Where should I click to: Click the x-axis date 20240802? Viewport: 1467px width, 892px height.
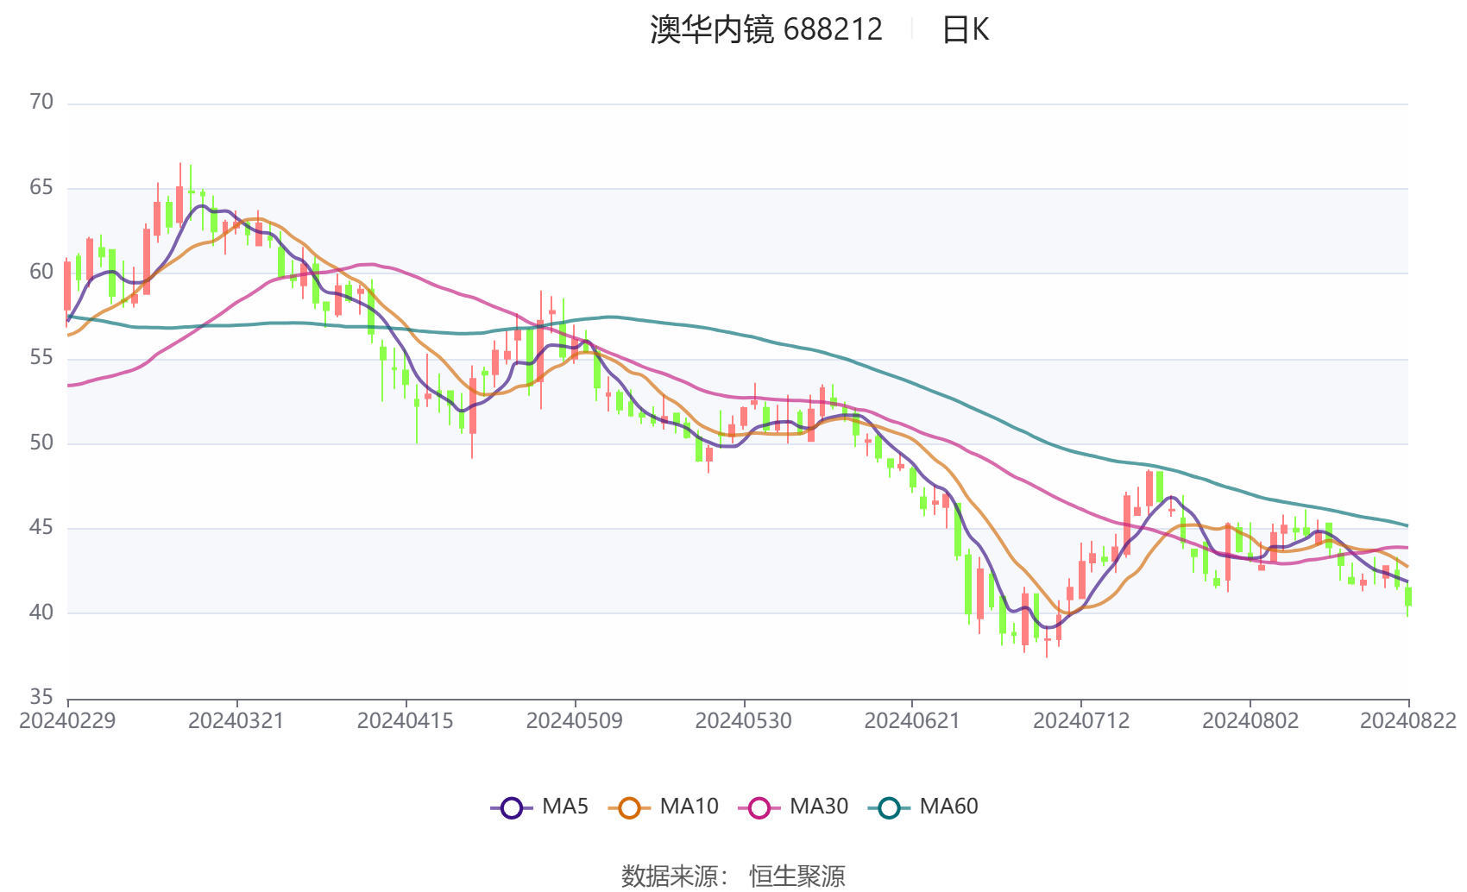(x=1250, y=721)
